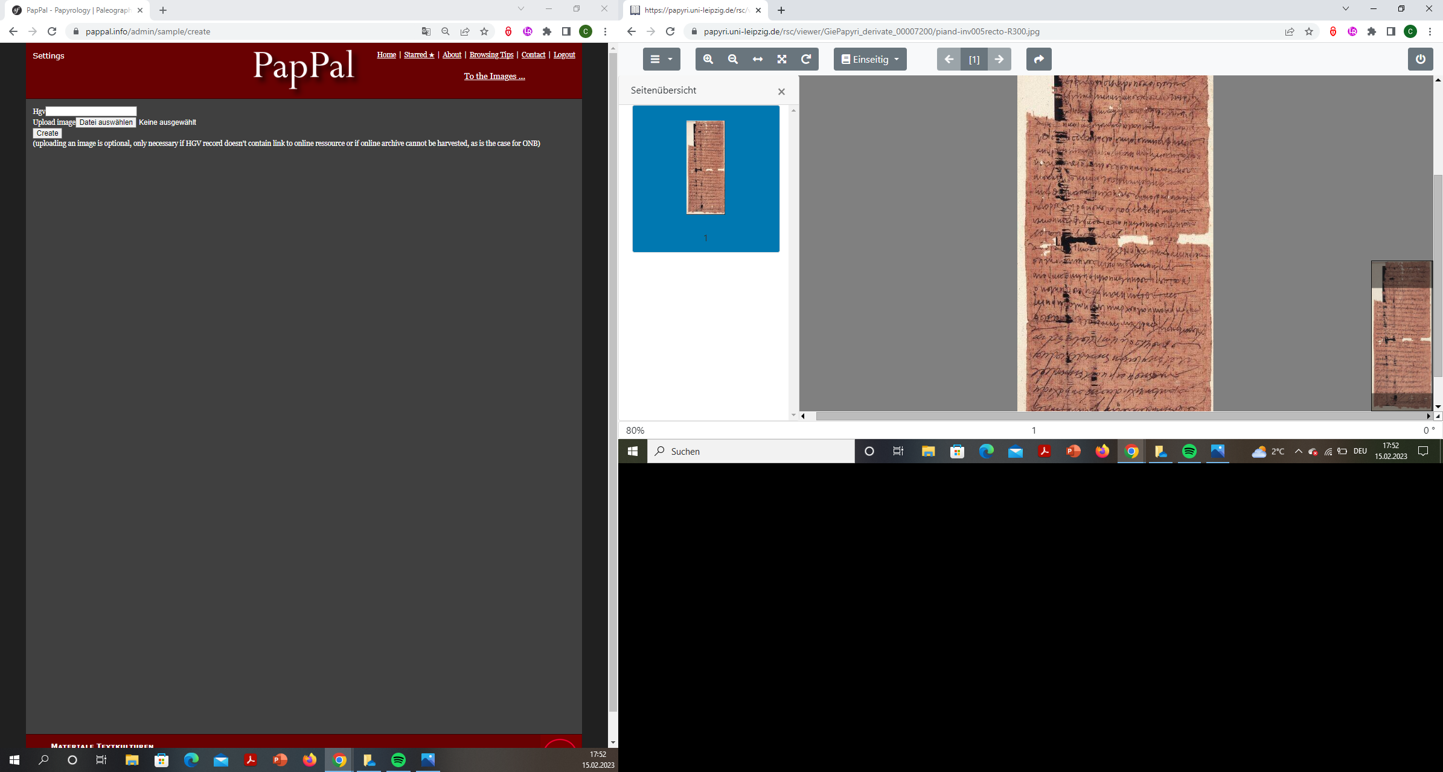The width and height of the screenshot is (1443, 772).
Task: Click the Hgv input field
Action: pos(91,111)
